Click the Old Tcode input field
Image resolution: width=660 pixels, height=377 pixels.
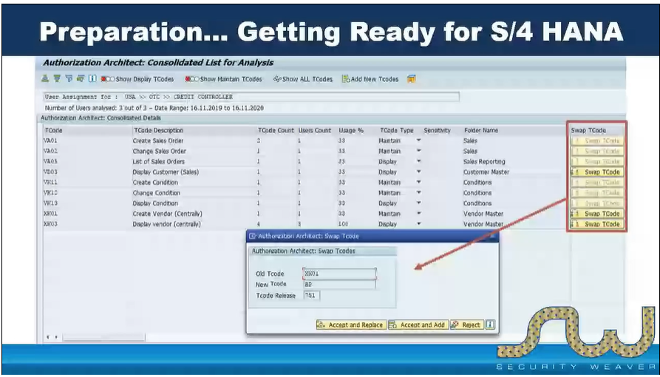click(339, 274)
